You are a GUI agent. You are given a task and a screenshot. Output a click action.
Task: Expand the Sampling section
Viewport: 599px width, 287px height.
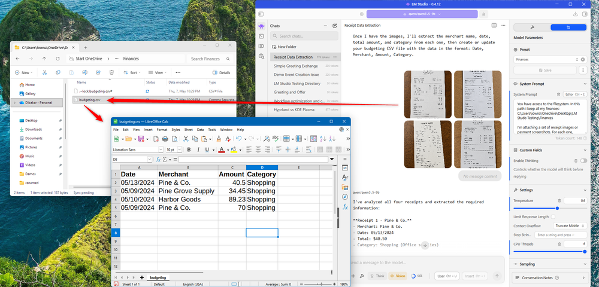coord(585,264)
